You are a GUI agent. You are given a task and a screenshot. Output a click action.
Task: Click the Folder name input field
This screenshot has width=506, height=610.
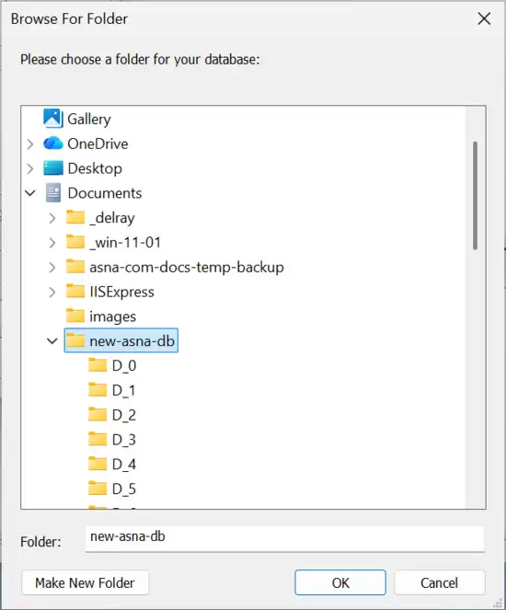coord(285,538)
